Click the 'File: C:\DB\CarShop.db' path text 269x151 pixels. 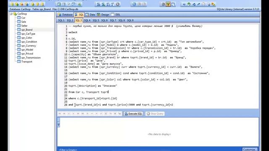(66, 9)
